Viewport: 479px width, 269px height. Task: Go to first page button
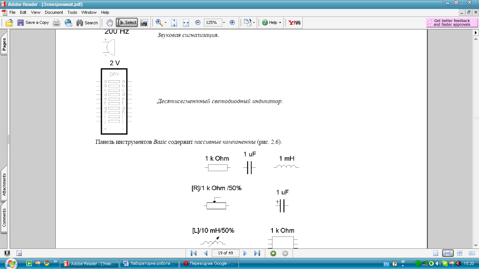pyautogui.click(x=193, y=253)
